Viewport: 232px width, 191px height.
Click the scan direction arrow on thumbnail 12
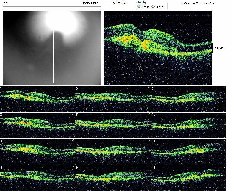[224, 167]
